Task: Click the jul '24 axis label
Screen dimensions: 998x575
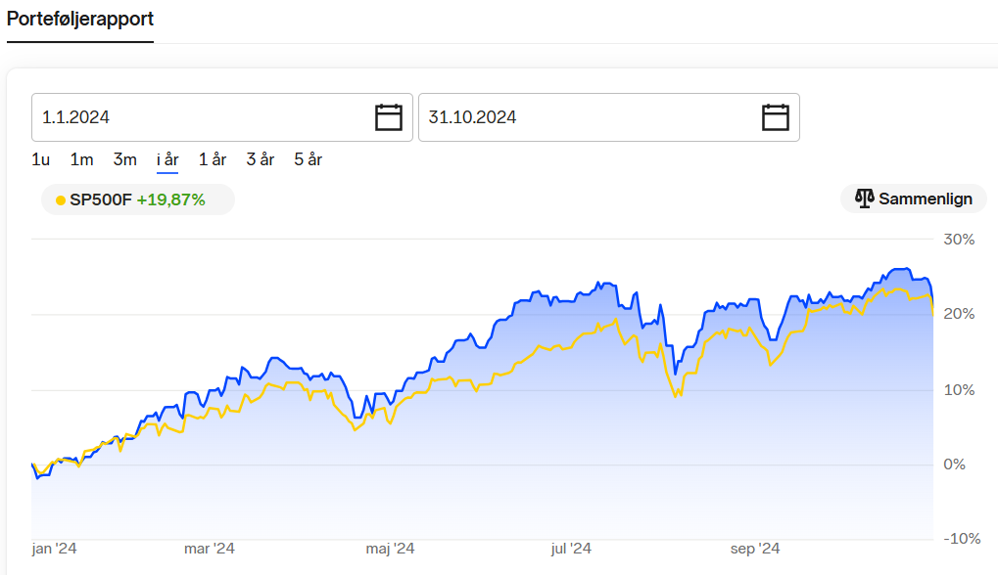Action: click(571, 549)
